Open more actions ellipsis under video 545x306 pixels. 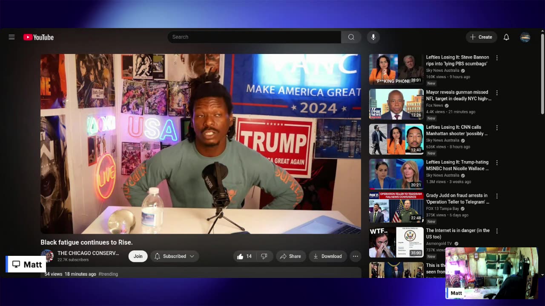(x=356, y=256)
